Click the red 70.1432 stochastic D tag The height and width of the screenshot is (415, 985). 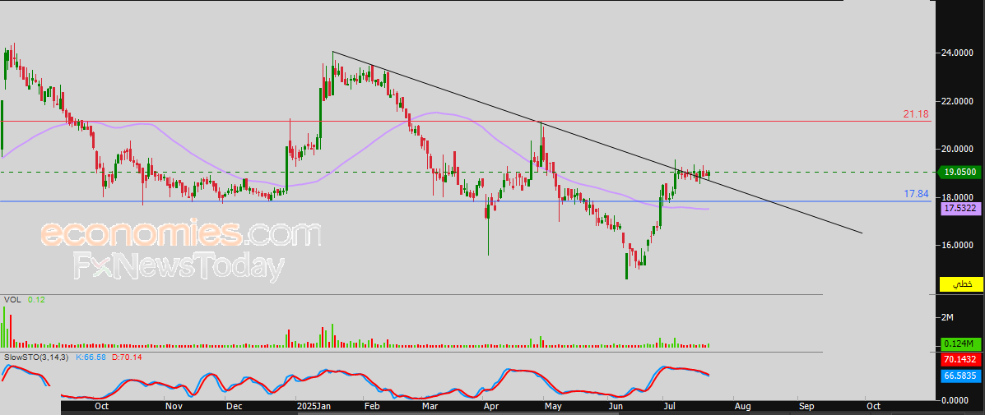tap(960, 360)
